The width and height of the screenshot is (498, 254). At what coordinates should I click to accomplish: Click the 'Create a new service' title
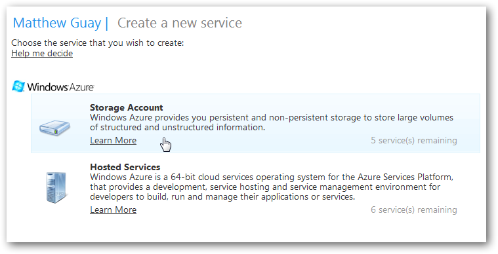tap(180, 23)
